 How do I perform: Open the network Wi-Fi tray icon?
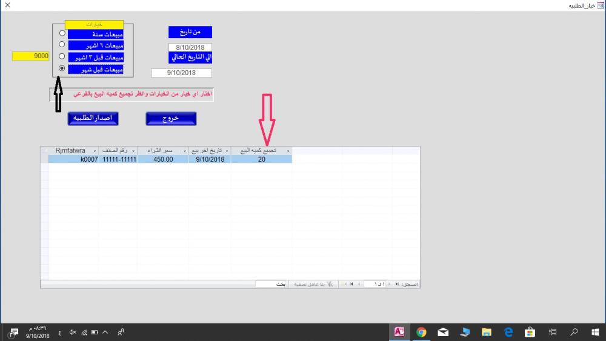click(x=84, y=332)
